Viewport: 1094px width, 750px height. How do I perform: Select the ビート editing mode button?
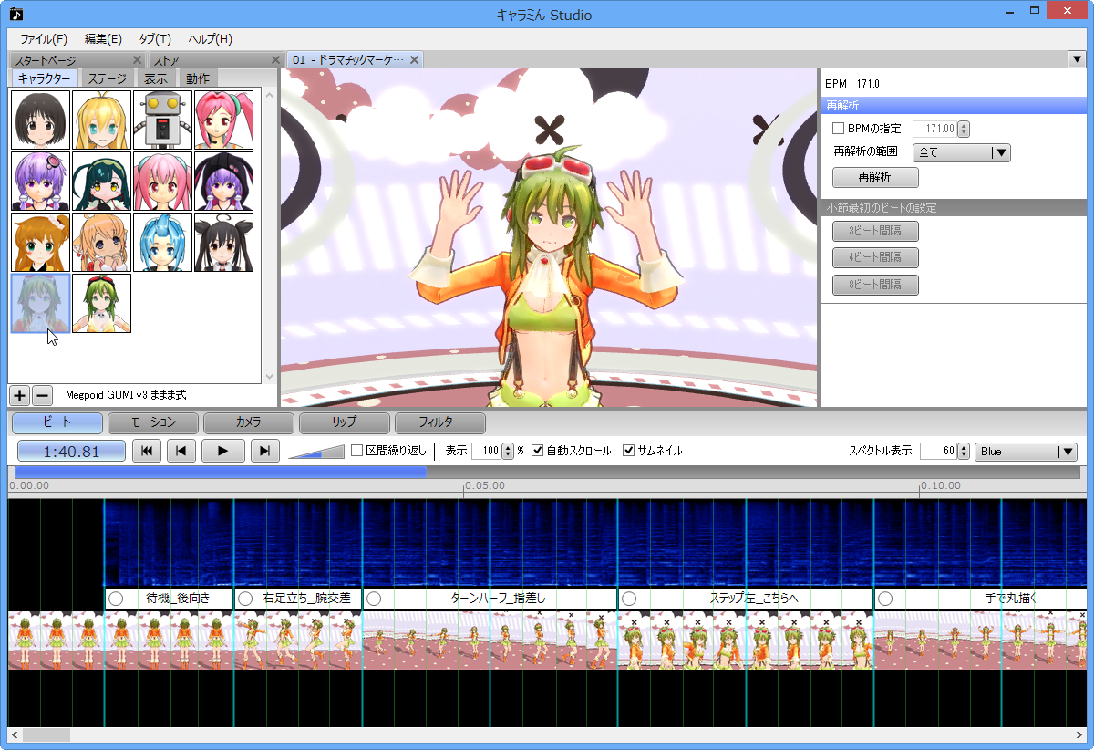(57, 423)
